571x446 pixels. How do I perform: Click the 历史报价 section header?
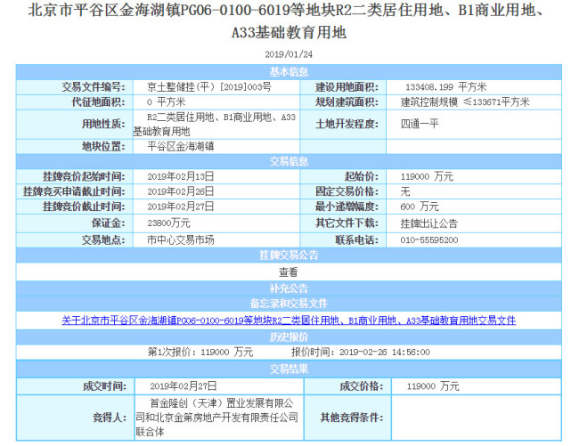point(289,337)
